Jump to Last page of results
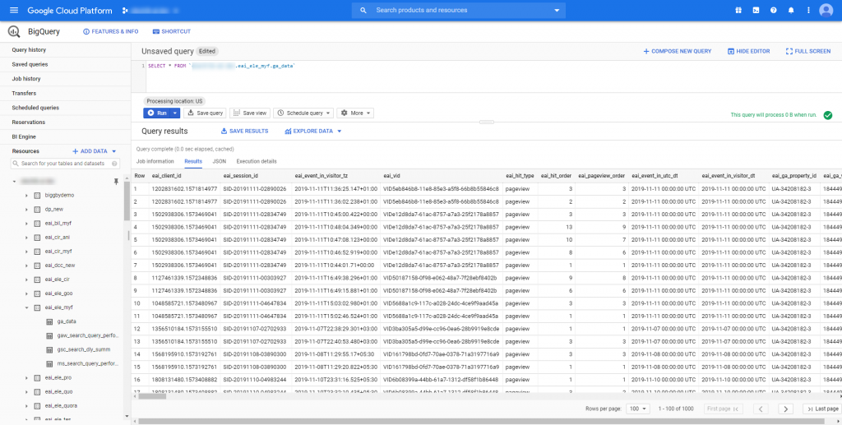This screenshot has height=425, width=842. 821,409
